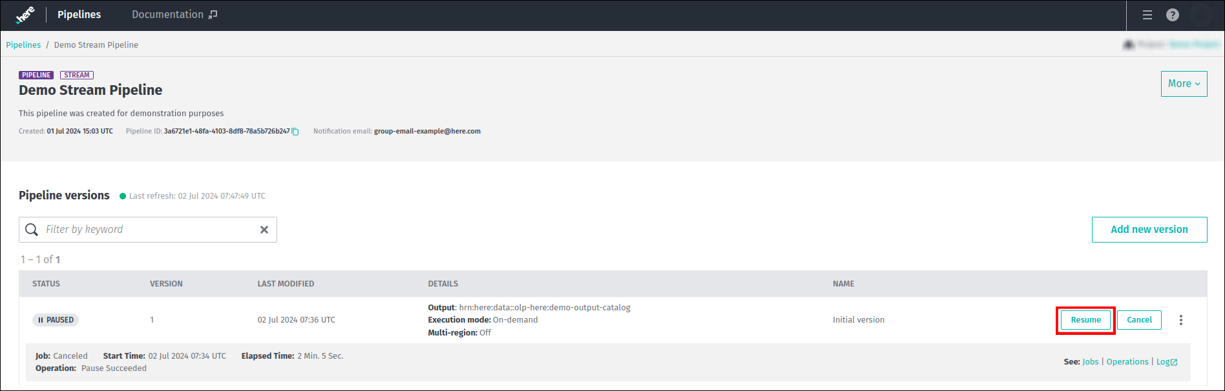This screenshot has width=1225, height=391.
Task: Click the Initial version name cell
Action: pos(859,320)
